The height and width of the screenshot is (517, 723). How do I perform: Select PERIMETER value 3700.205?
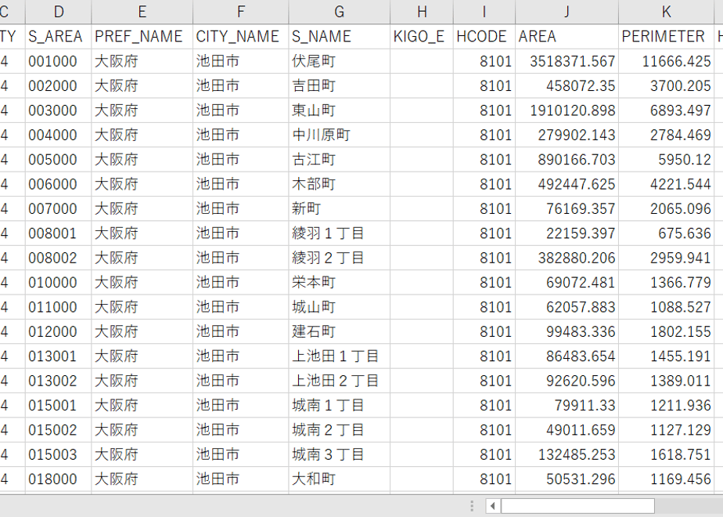(667, 86)
